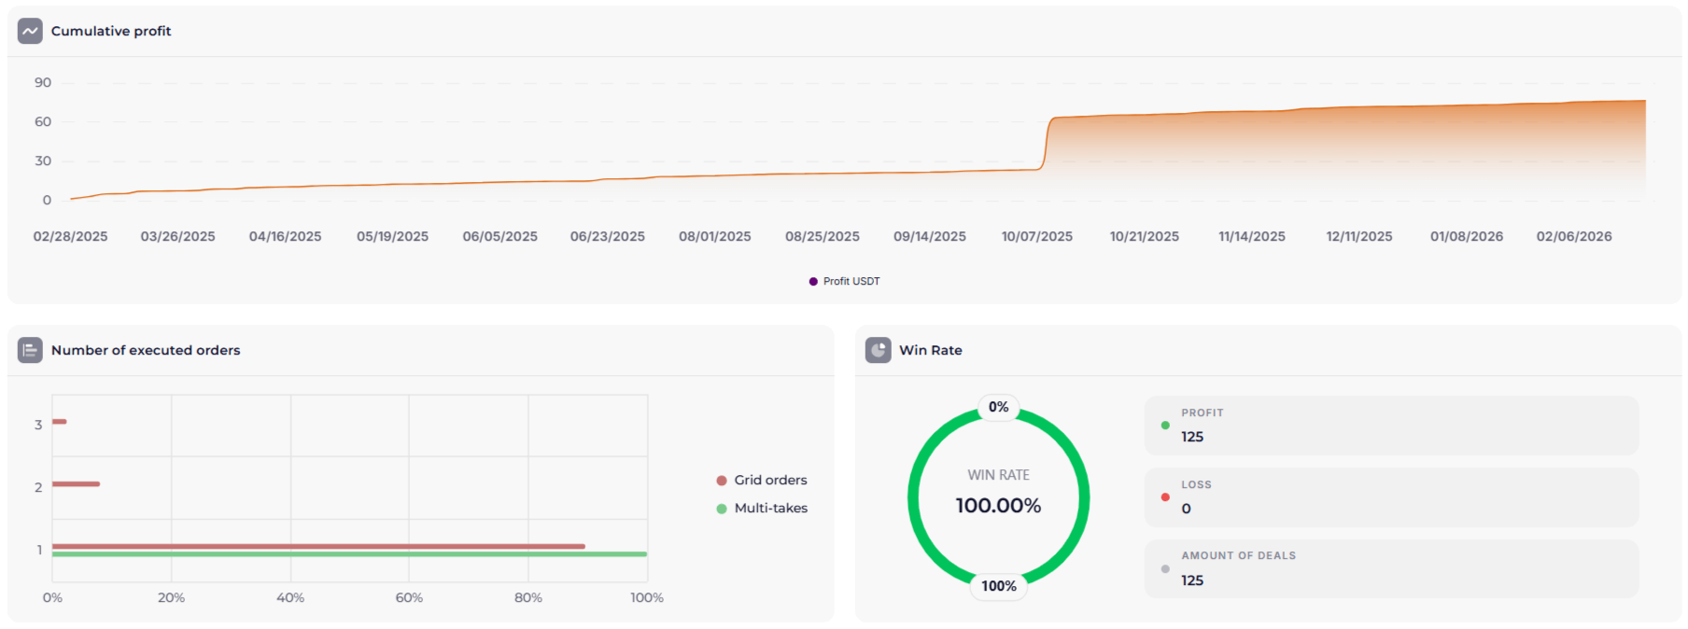This screenshot has height=629, width=1688.
Task: Click the 0% badge atop the donut
Action: pyautogui.click(x=998, y=407)
